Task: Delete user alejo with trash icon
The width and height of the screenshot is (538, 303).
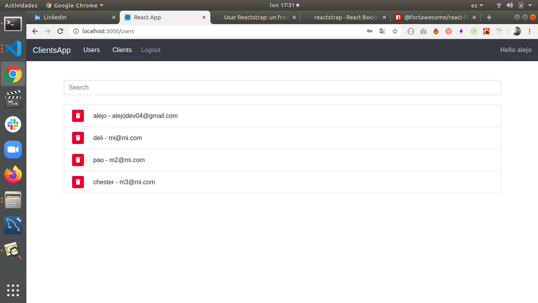Action: 78,116
